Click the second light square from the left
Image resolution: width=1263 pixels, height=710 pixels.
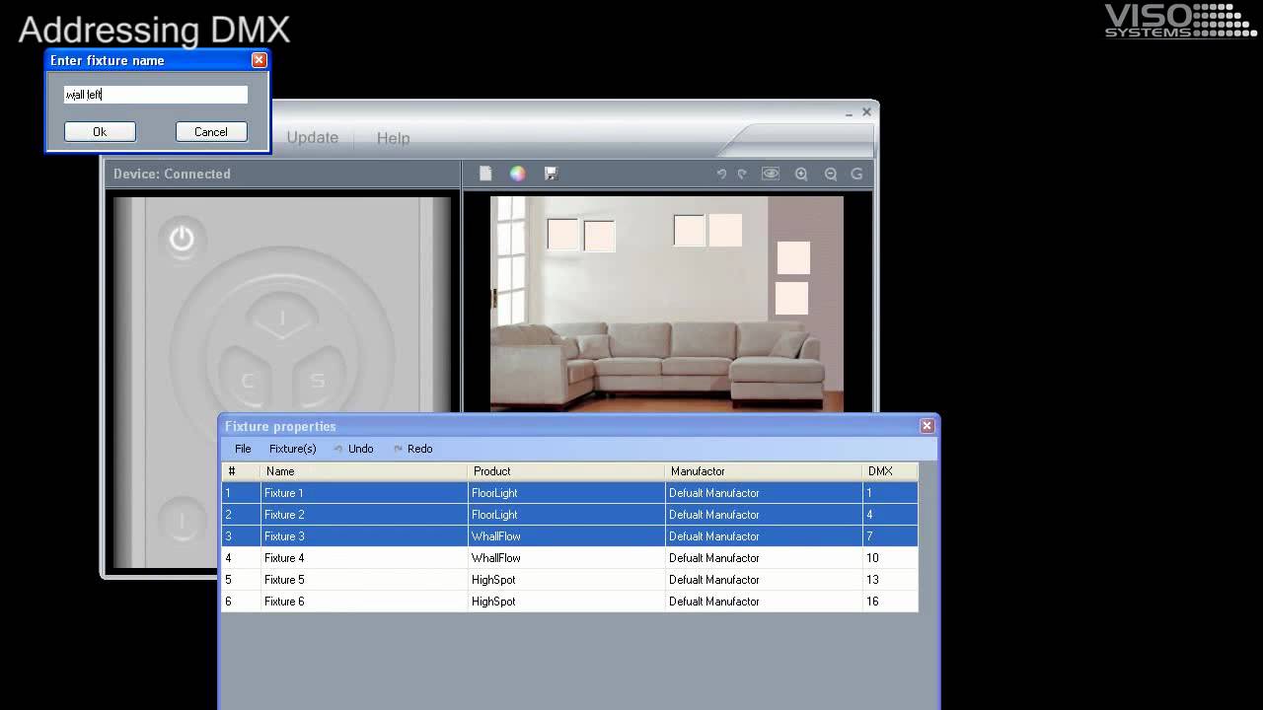click(x=599, y=237)
